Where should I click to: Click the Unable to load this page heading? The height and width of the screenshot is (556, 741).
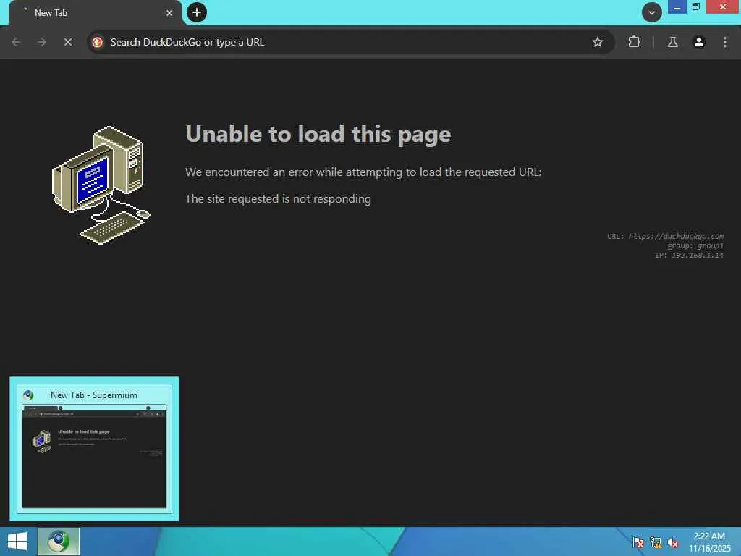318,134
